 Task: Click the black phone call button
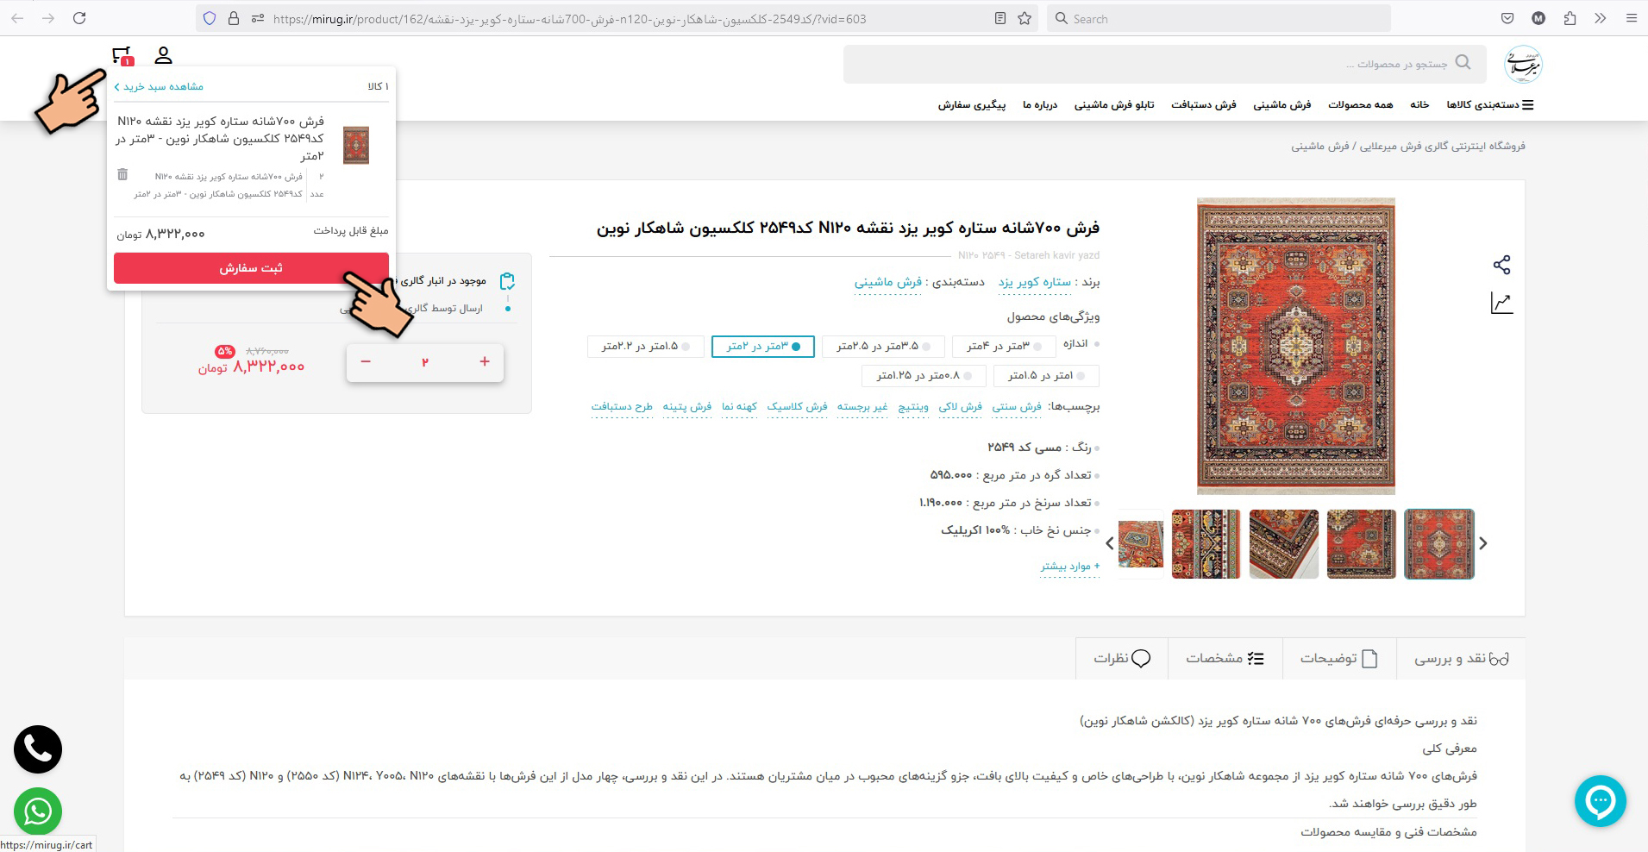tap(38, 749)
